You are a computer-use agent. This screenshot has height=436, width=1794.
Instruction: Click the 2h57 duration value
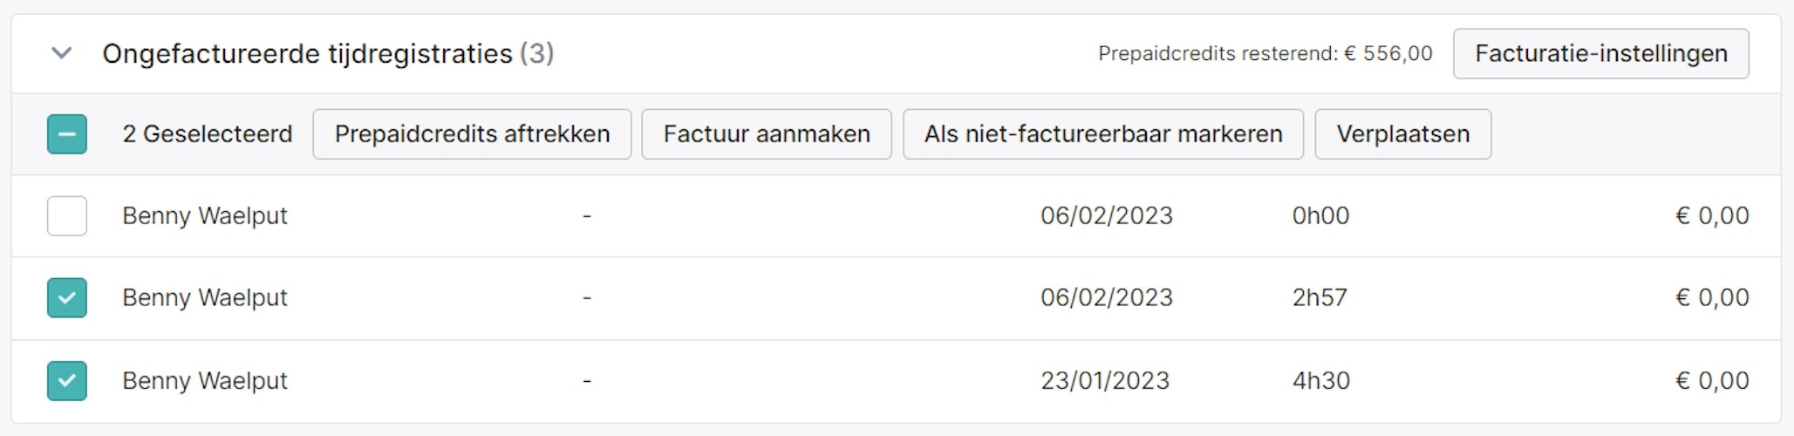pos(1320,298)
